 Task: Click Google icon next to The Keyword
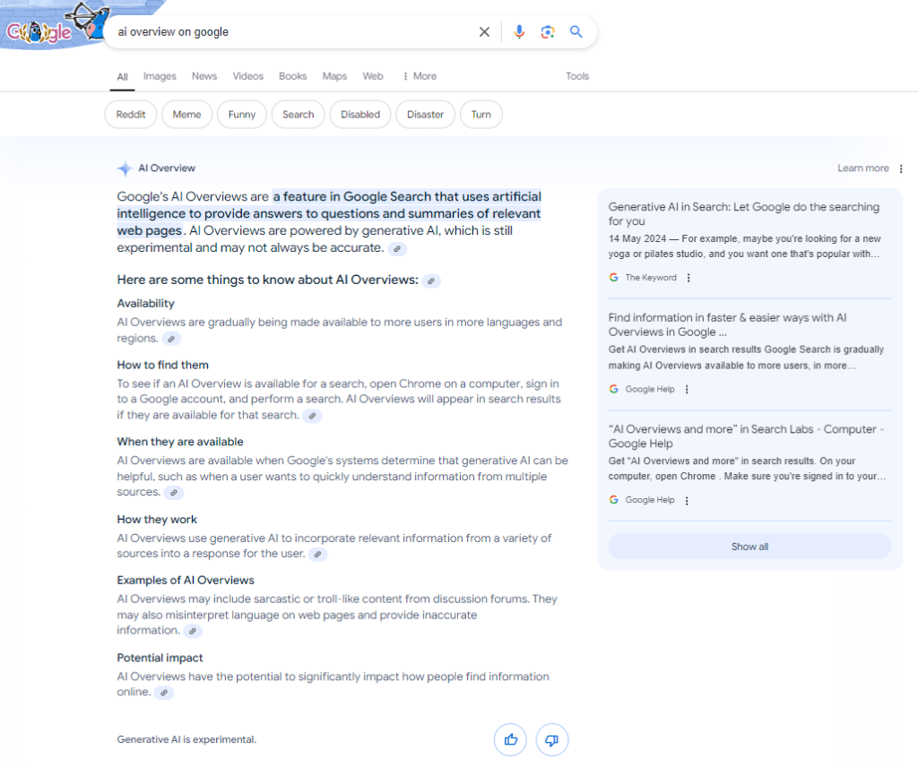pyautogui.click(x=613, y=277)
